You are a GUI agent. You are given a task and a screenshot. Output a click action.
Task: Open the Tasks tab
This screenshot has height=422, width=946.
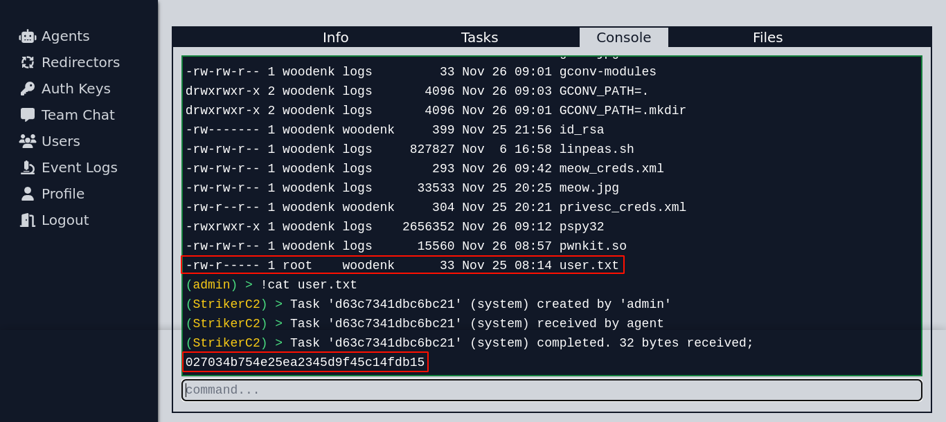point(479,37)
